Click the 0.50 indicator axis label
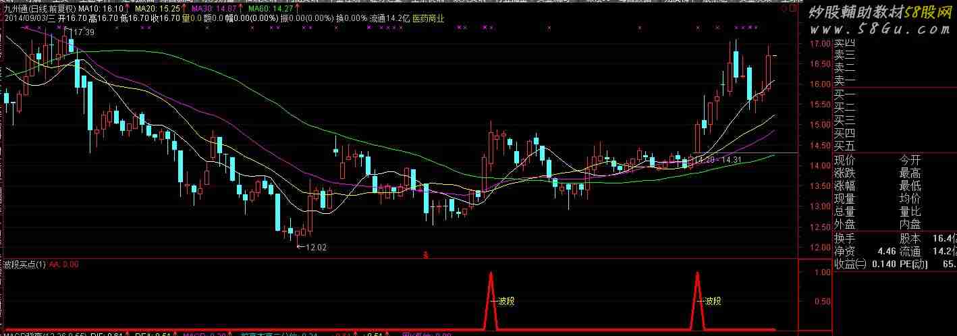 tap(821, 301)
